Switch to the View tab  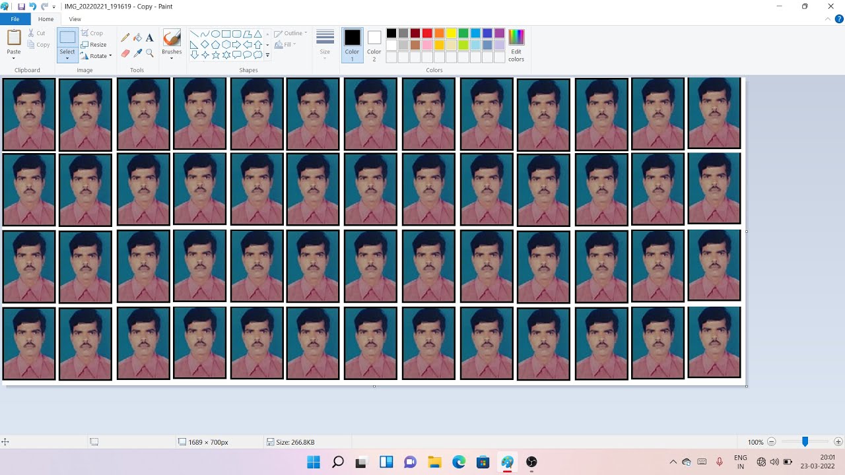coord(75,19)
